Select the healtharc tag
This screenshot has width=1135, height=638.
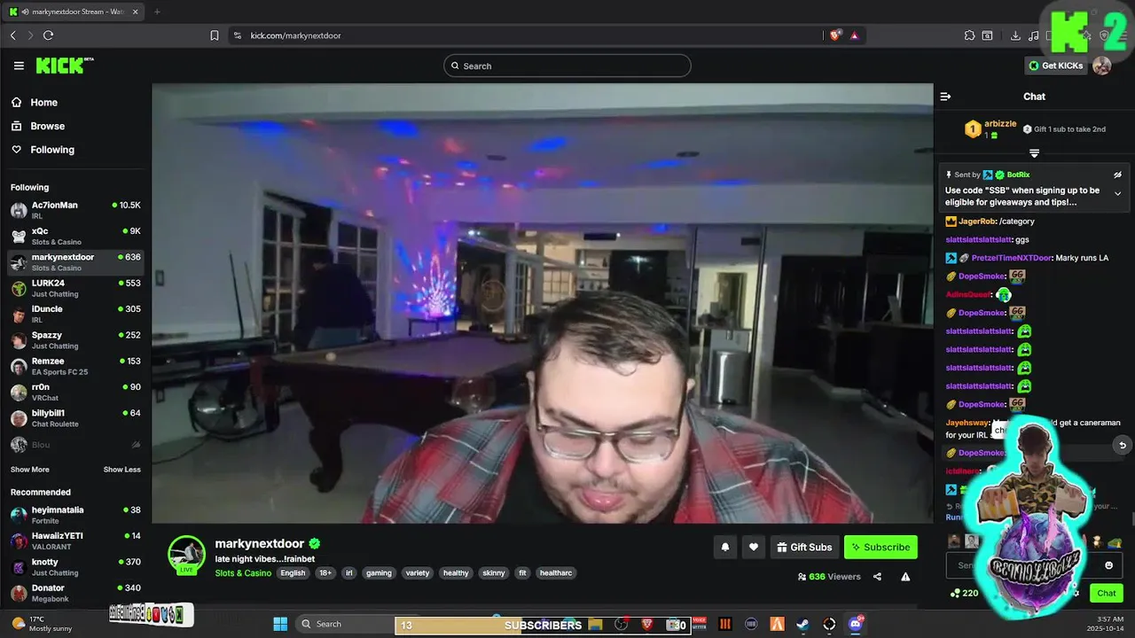pyautogui.click(x=556, y=573)
